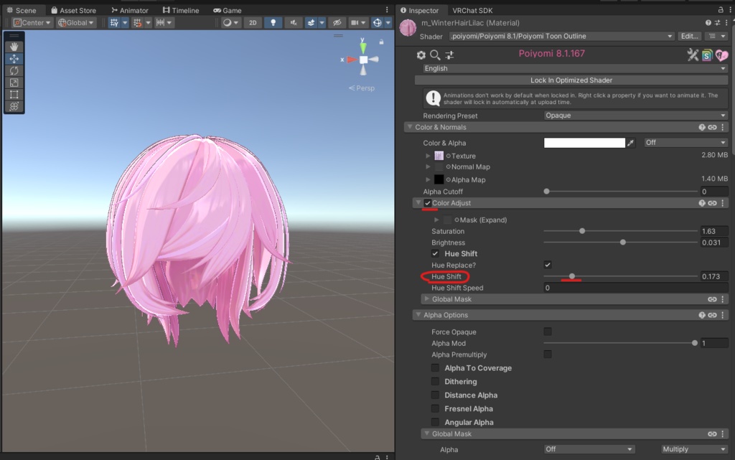
Task: Click the scene orientation gizmo center cube
Action: point(363,60)
